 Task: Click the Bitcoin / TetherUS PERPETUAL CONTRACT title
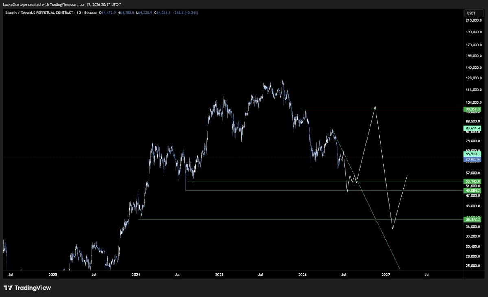(x=39, y=13)
